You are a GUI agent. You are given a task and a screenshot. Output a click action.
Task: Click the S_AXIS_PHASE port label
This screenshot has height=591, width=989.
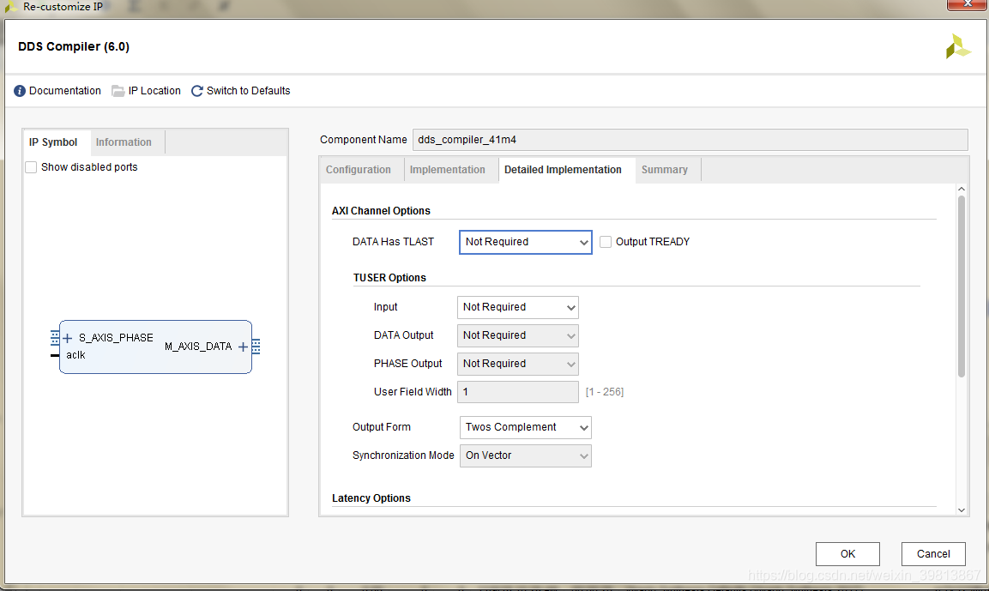[116, 338]
